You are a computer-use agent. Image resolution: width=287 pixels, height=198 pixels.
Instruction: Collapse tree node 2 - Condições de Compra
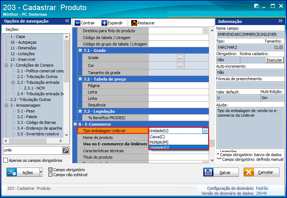click(6, 65)
